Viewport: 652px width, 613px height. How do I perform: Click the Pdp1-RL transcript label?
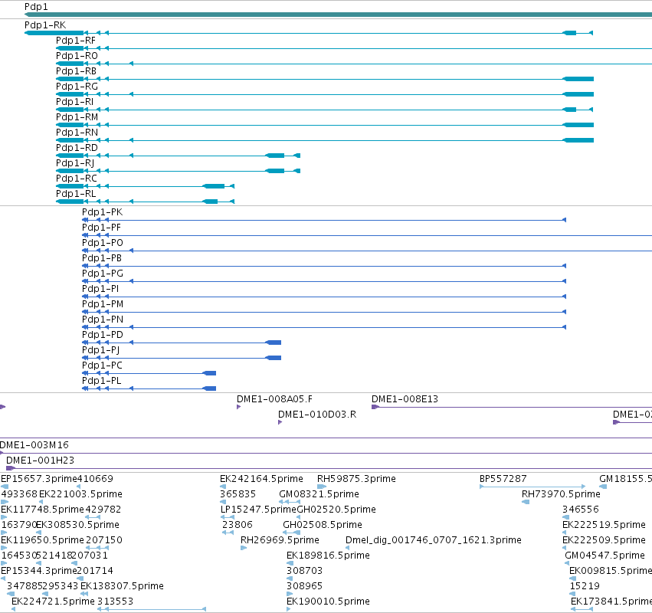[x=76, y=194]
